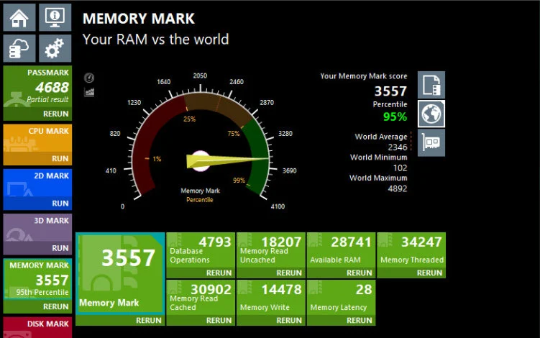
Task: Click the memory hardware card icon
Action: 431,142
